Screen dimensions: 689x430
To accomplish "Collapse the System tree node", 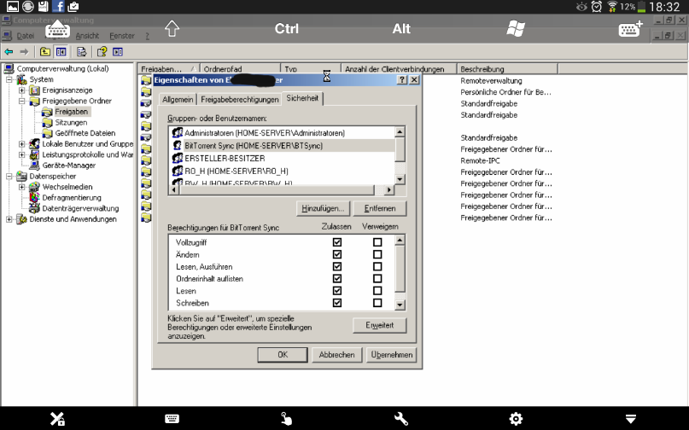I will [x=9, y=79].
